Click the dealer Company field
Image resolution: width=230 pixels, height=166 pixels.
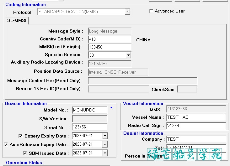click(196, 139)
